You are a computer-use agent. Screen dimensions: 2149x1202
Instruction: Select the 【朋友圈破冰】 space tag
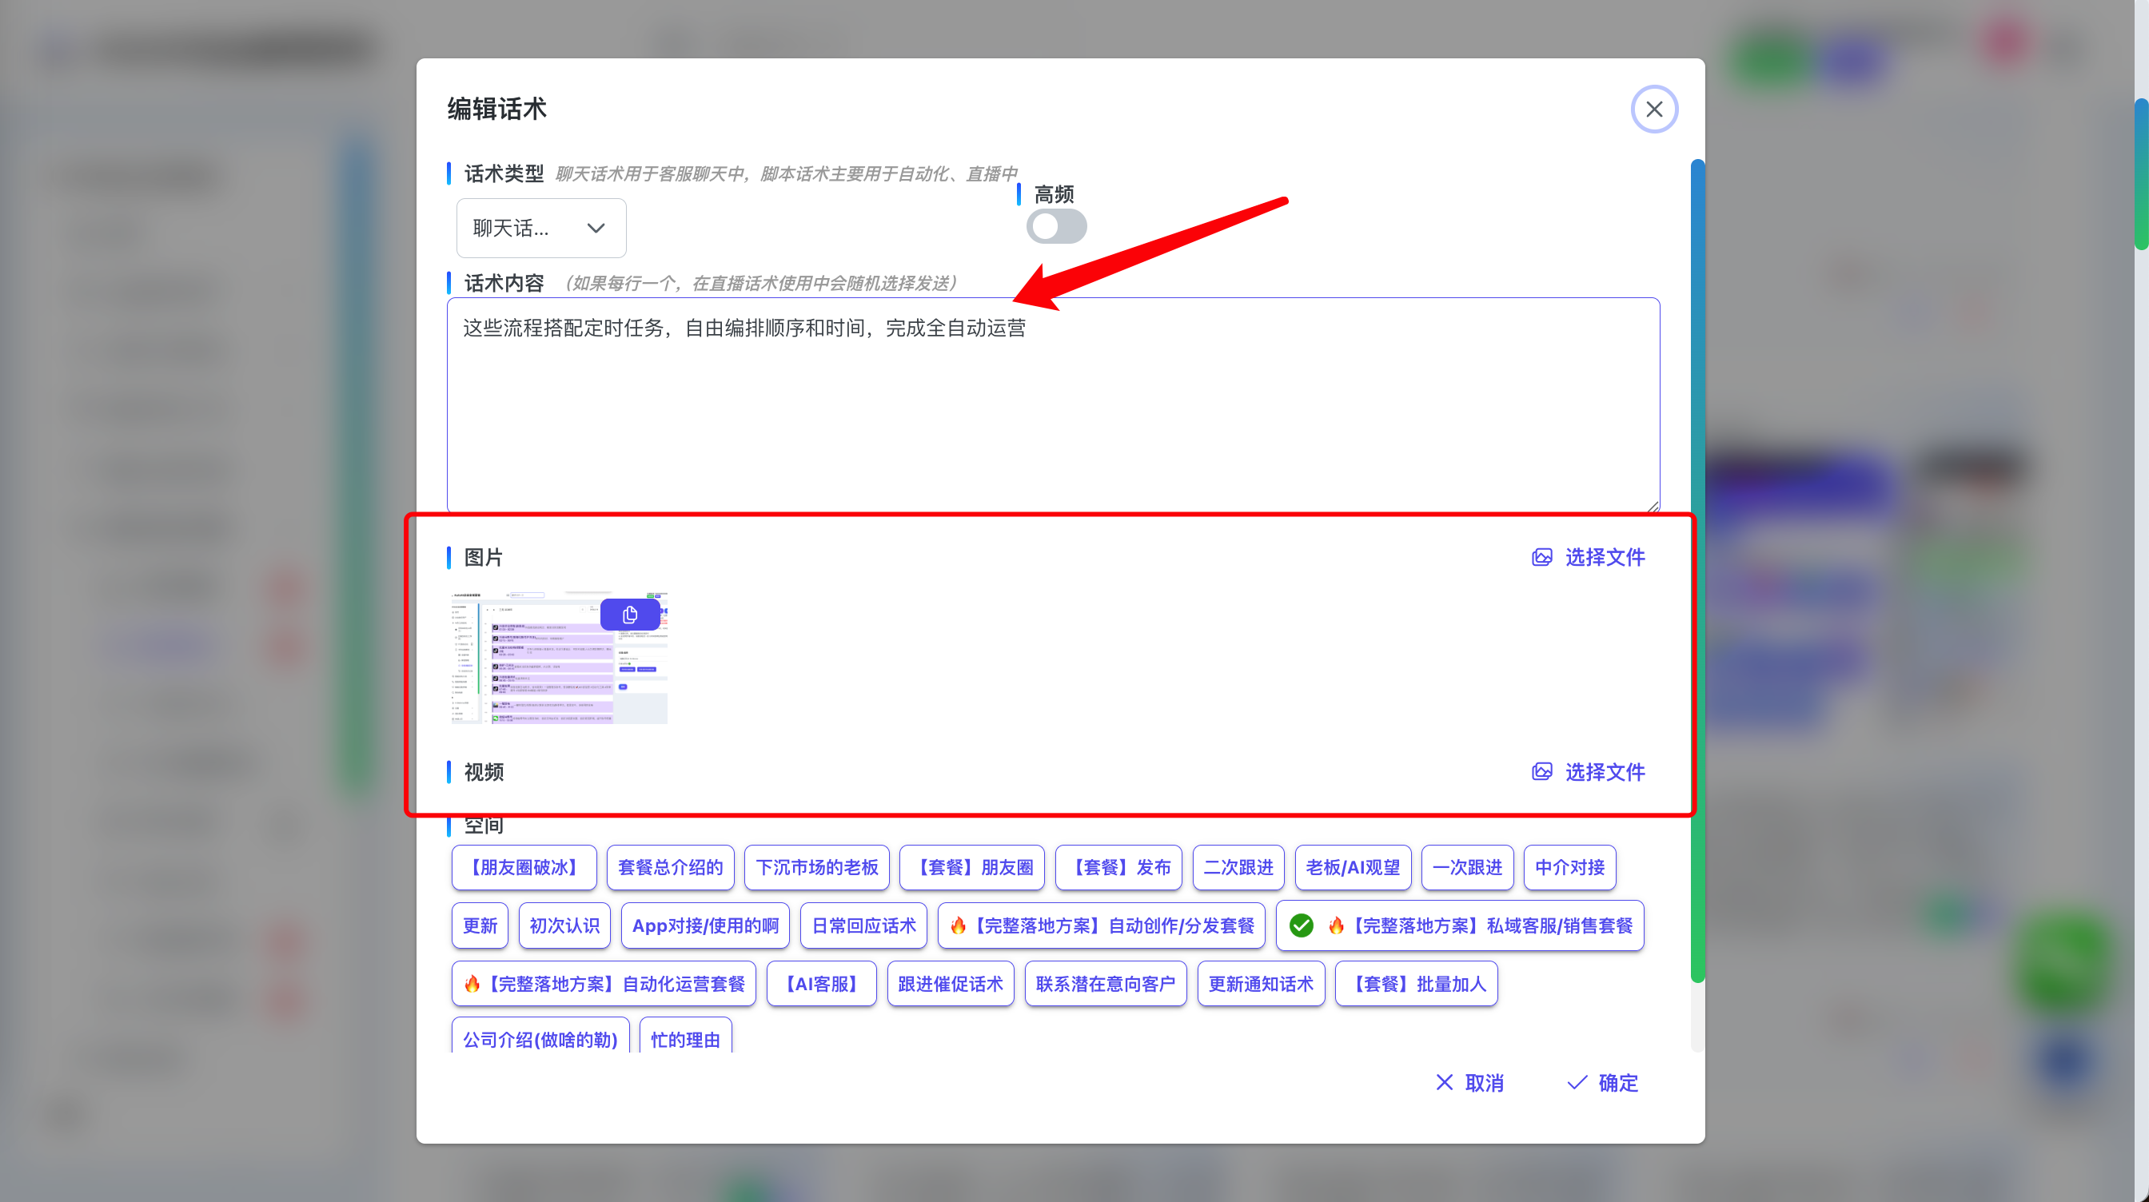click(524, 867)
